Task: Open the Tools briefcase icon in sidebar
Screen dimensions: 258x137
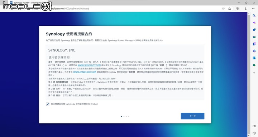Action: pyautogui.click(x=254, y=37)
